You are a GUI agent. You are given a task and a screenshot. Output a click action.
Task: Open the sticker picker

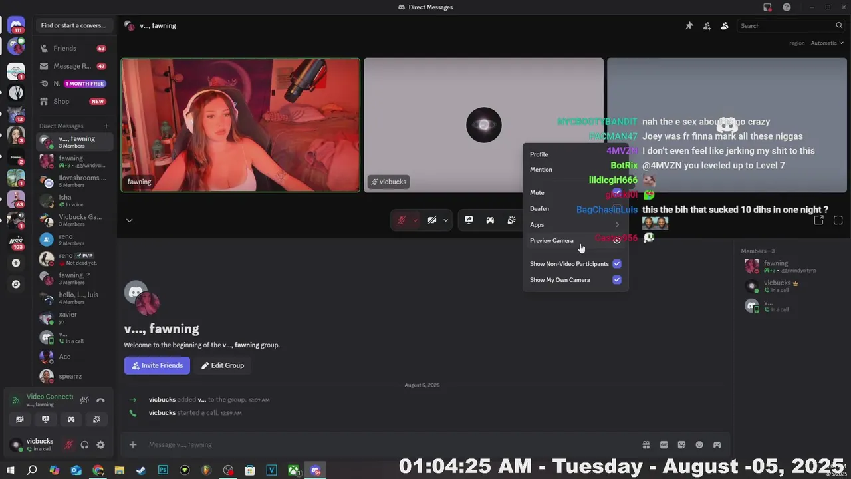(x=681, y=445)
